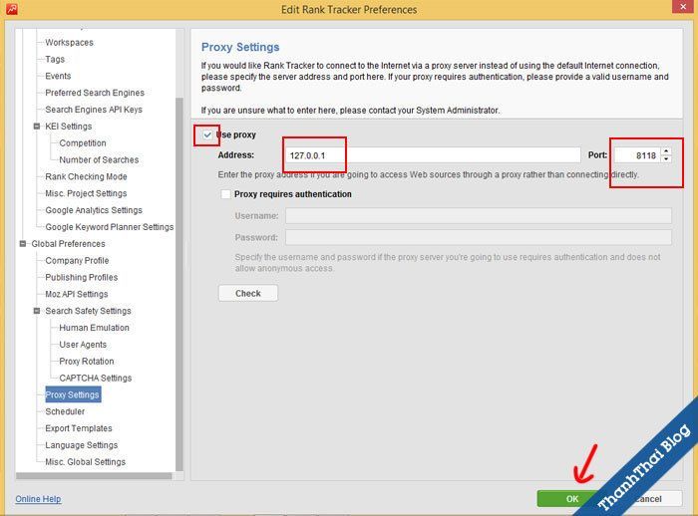This screenshot has height=516, width=698.
Task: Open Export Templates settings
Action: tap(79, 428)
